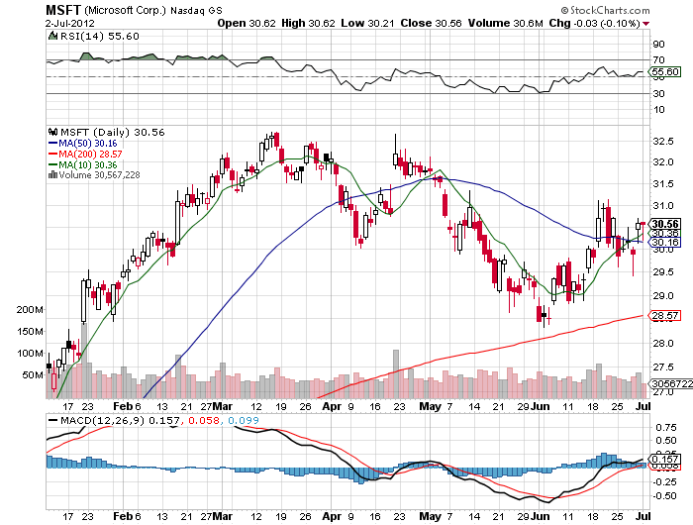Click the MACD 0.75 axis label

666,427
